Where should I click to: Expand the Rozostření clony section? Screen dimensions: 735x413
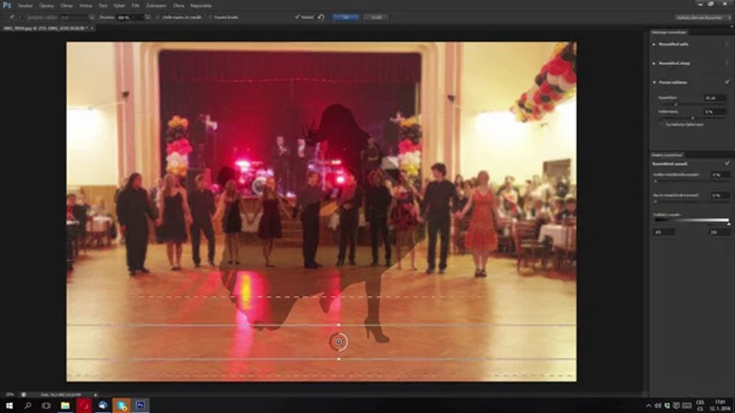coord(654,63)
